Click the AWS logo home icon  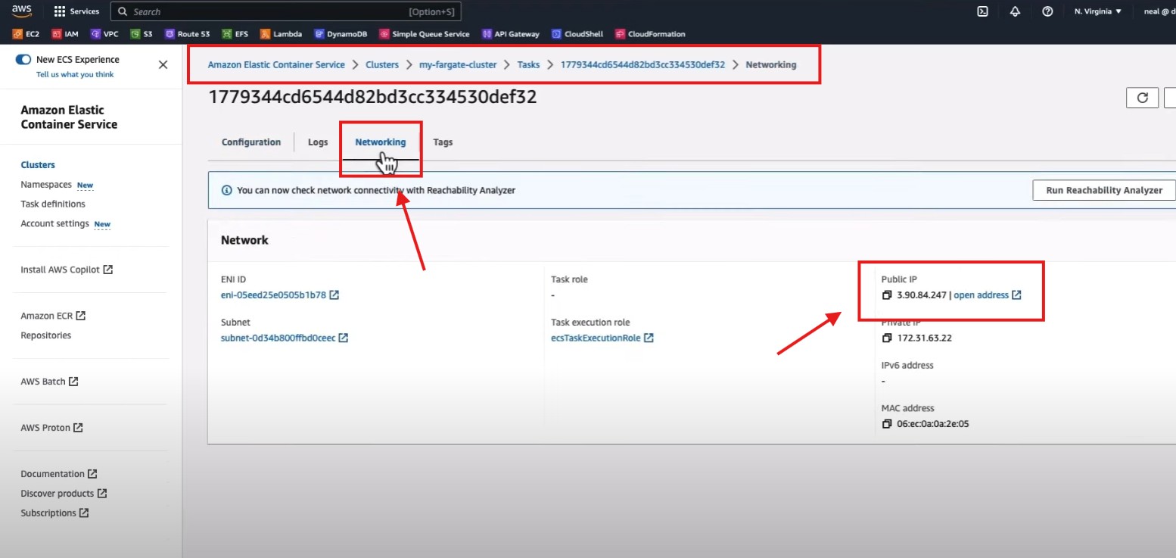click(21, 11)
